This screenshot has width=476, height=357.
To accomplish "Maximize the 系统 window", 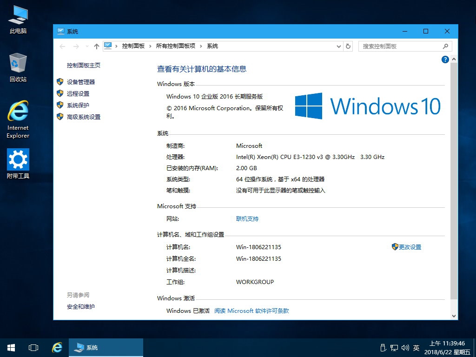I will point(426,31).
